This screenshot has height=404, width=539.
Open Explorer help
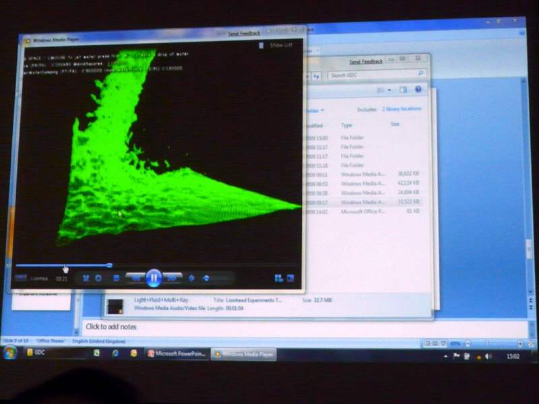(418, 90)
